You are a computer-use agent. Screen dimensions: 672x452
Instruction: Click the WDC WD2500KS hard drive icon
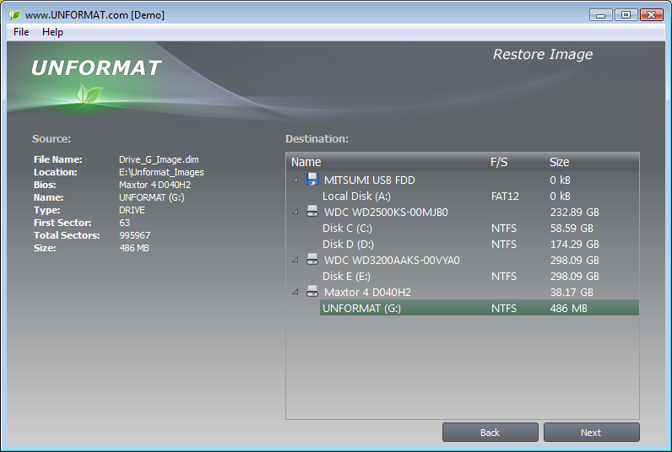(x=312, y=212)
